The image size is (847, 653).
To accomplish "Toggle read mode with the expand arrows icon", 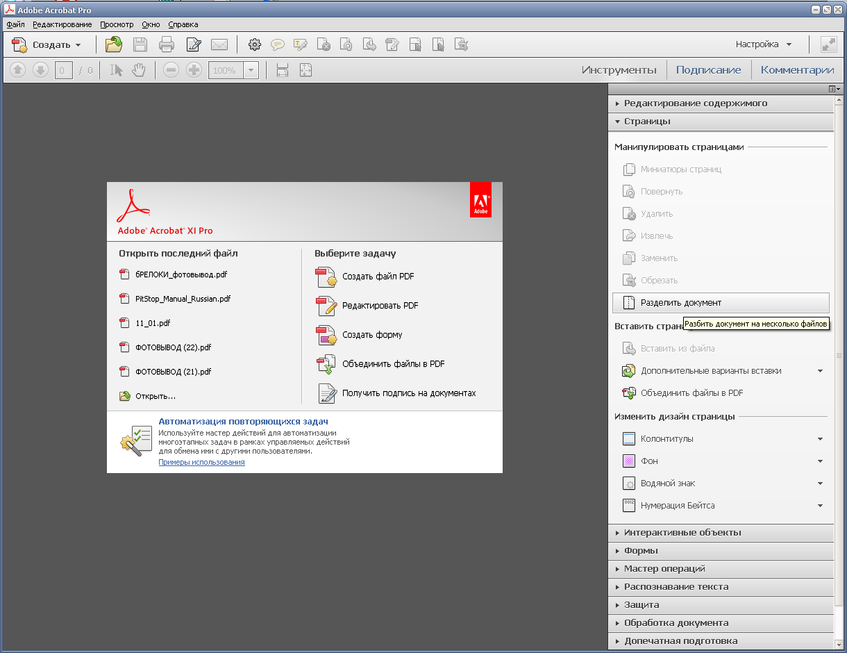I will pos(828,44).
